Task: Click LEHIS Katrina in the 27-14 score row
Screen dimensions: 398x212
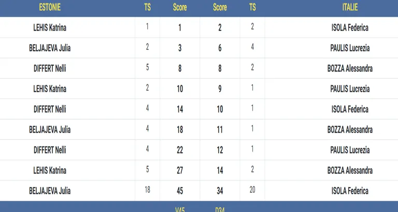Action: (x=50, y=170)
